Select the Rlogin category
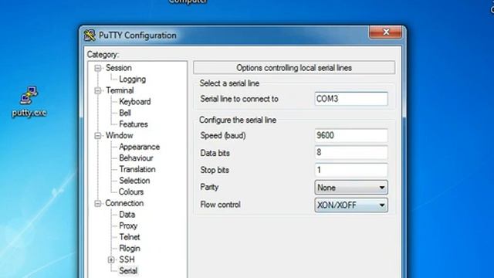 tap(130, 249)
